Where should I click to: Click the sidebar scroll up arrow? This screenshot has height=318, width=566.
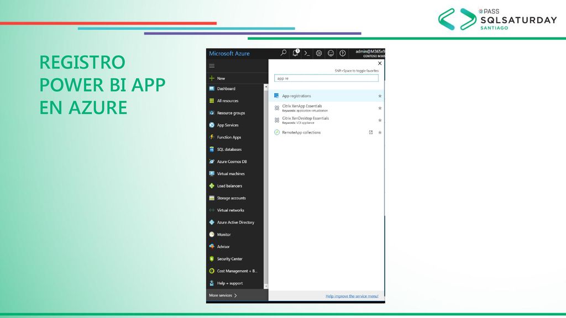click(266, 87)
